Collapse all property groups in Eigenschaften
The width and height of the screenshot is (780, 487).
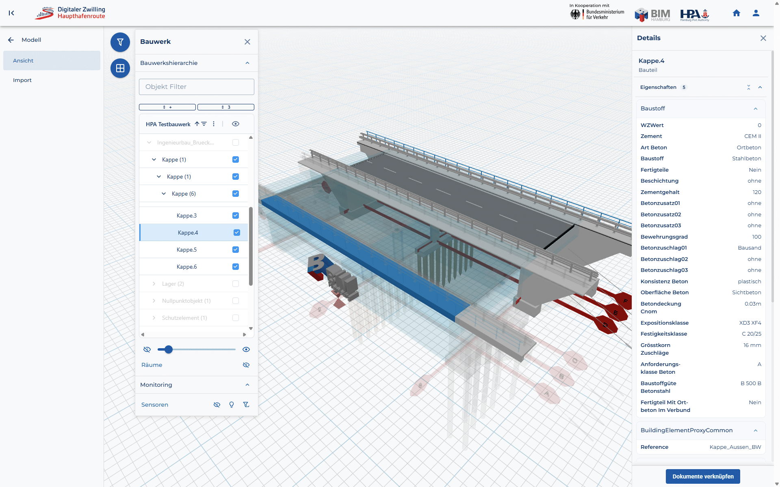coord(749,87)
